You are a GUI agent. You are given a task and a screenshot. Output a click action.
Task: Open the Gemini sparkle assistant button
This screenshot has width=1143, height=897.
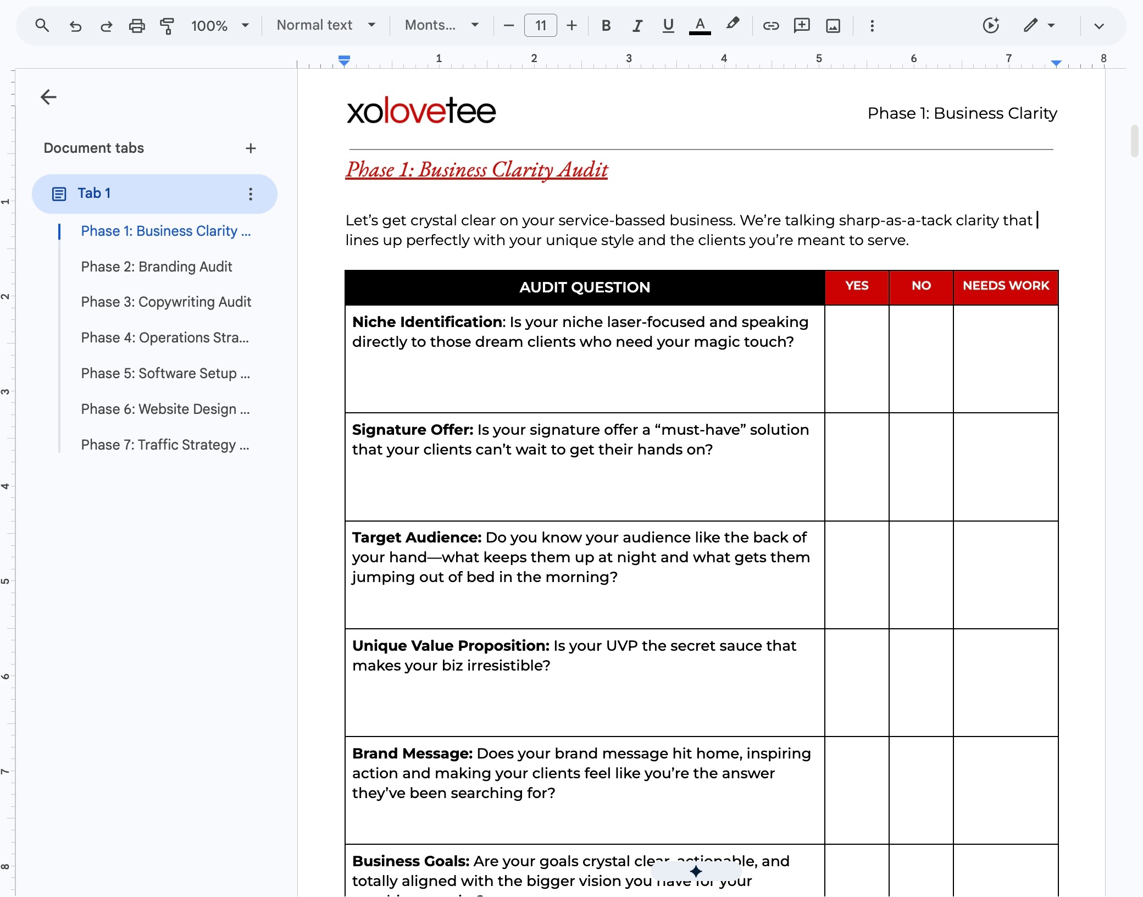696,872
